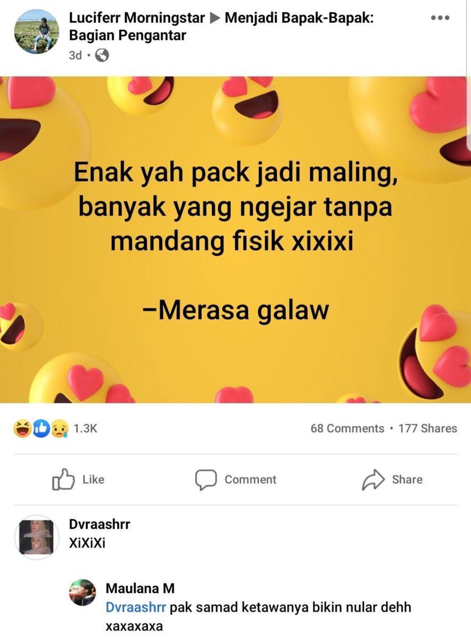This screenshot has width=471, height=639.
Task: Open the Maulana M commenter name
Action: click(x=140, y=588)
